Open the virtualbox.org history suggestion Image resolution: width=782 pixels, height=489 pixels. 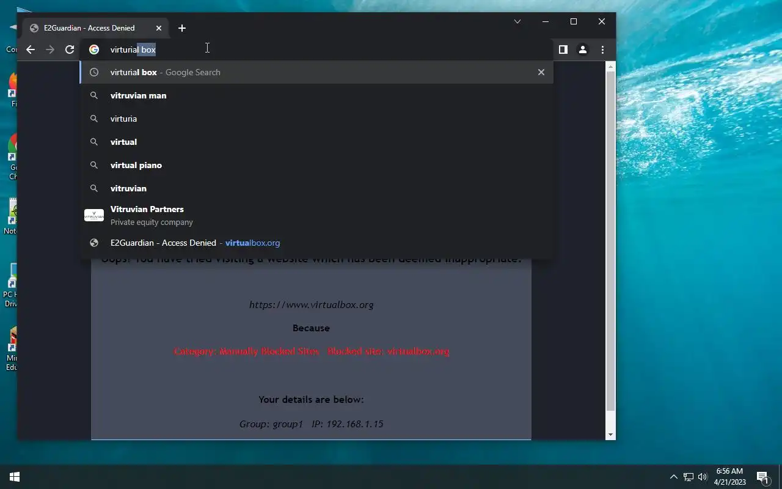point(317,243)
